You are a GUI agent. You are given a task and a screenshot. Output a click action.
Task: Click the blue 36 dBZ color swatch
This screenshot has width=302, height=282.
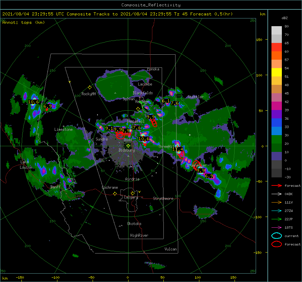(x=276, y=122)
